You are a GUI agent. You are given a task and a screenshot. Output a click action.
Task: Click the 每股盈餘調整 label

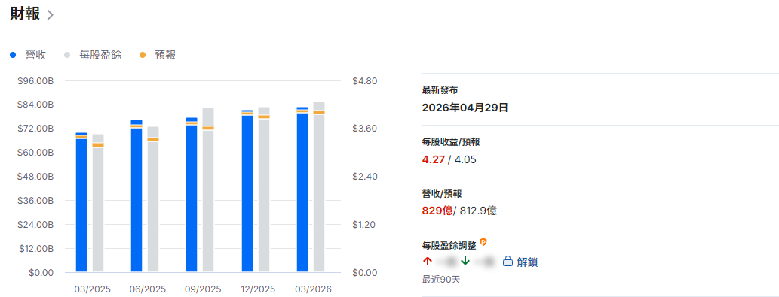click(449, 245)
